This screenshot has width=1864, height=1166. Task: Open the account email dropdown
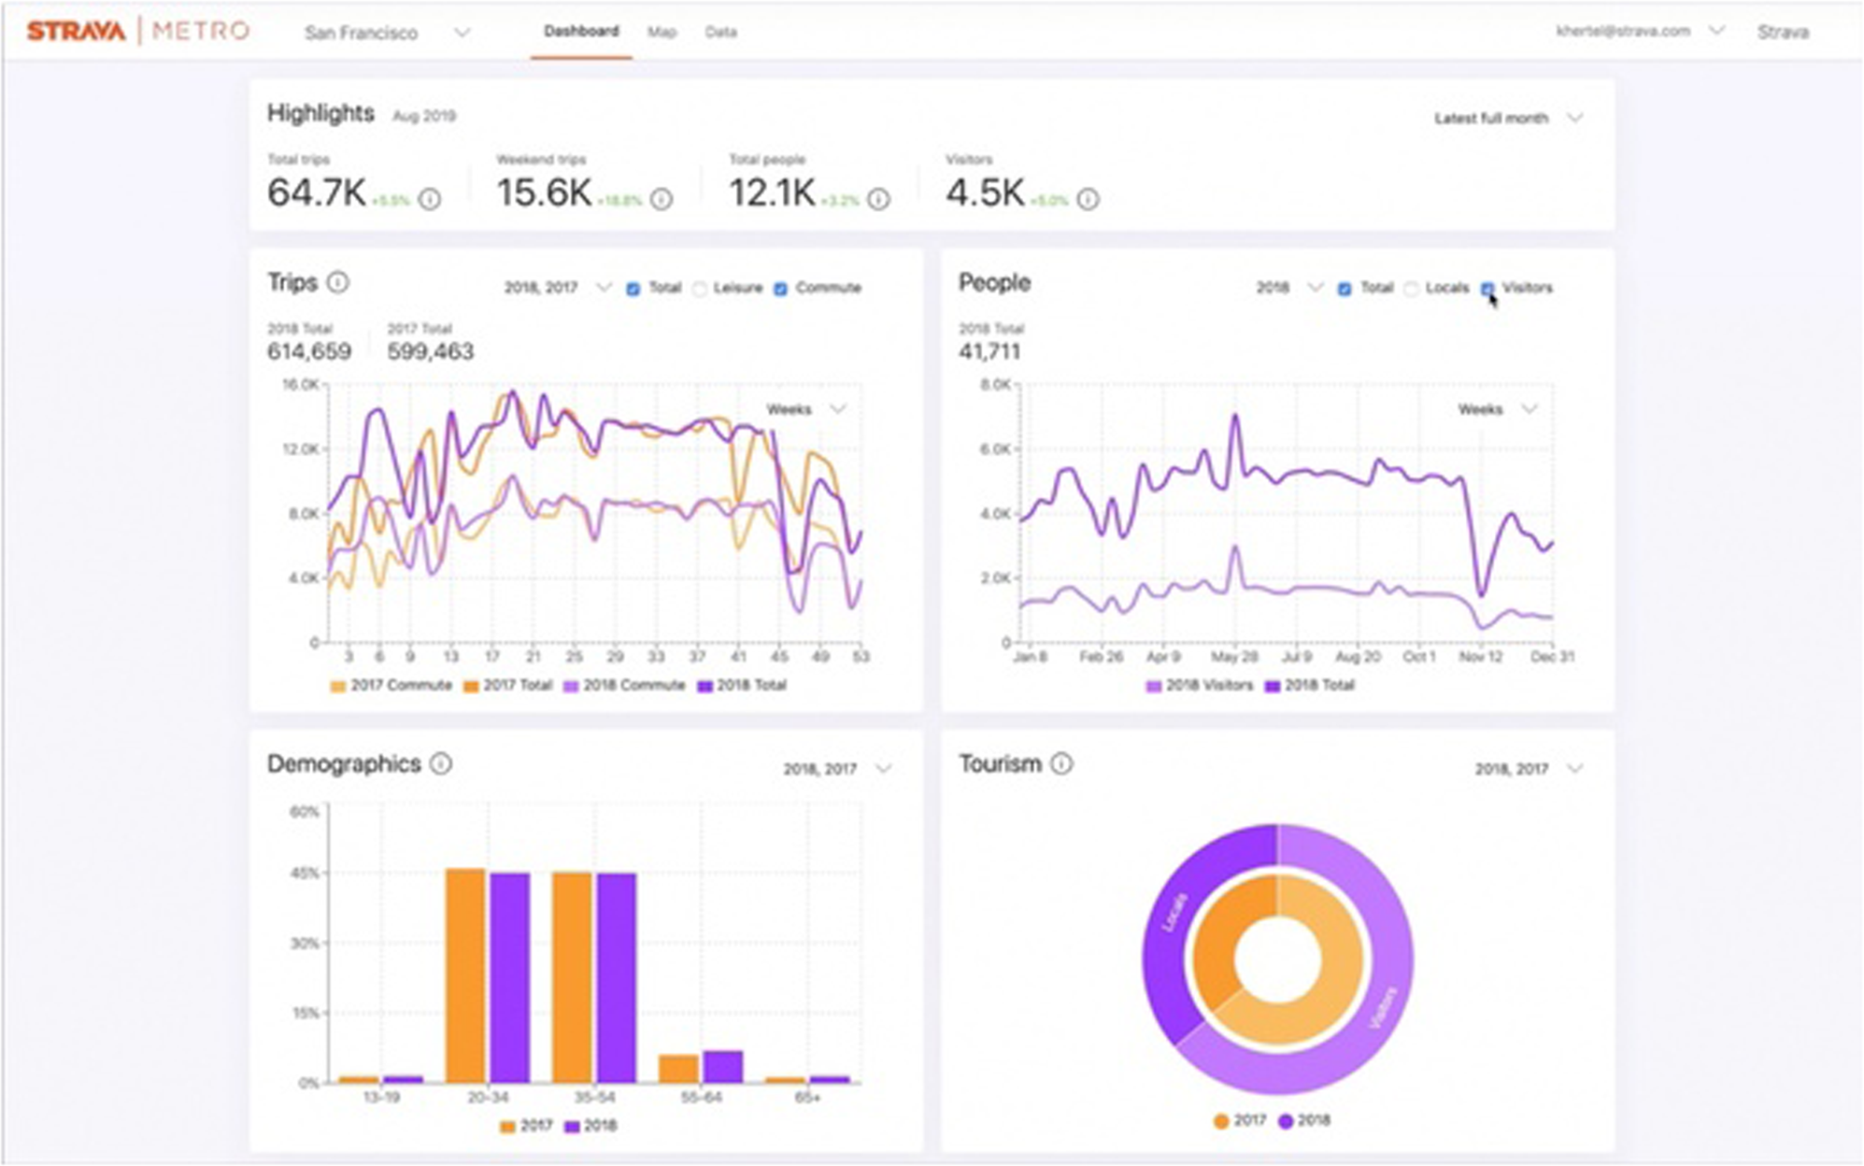tap(1640, 31)
